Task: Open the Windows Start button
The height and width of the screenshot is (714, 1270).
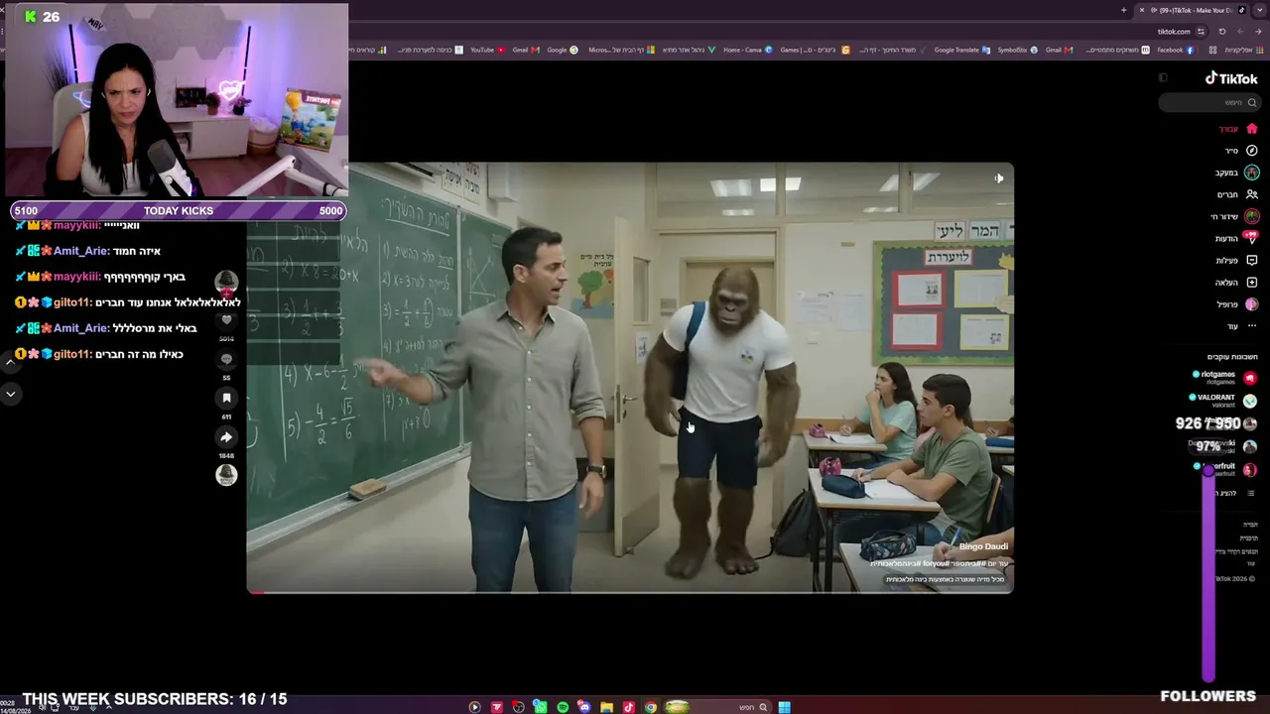Action: 784,707
